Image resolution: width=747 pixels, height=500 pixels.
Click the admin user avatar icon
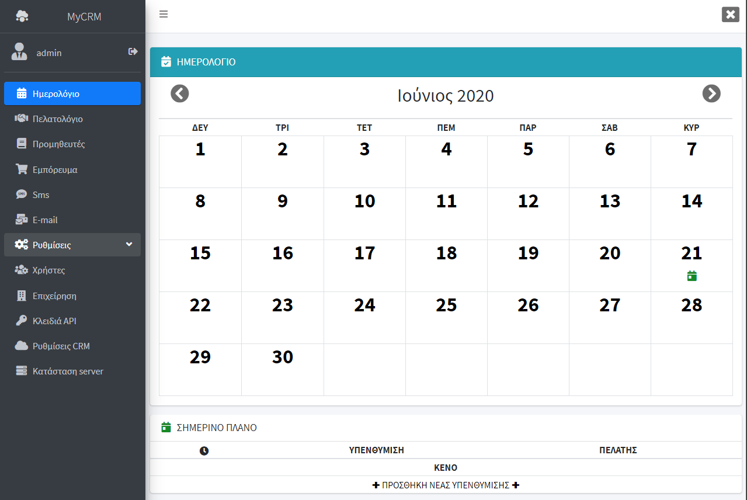pyautogui.click(x=19, y=52)
